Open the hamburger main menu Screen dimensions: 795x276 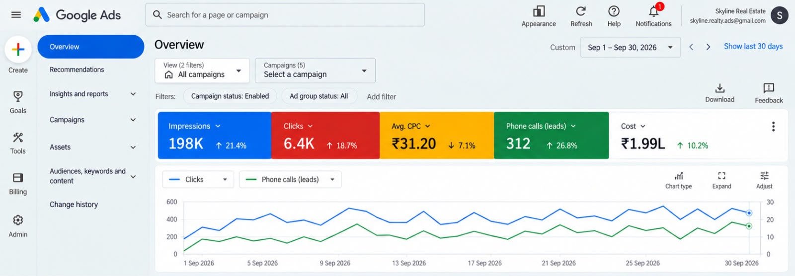tap(16, 15)
